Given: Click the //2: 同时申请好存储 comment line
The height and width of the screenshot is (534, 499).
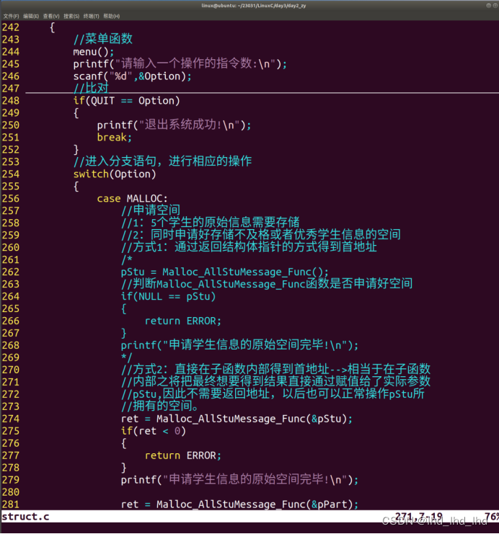Looking at the screenshot, I should pos(261,235).
